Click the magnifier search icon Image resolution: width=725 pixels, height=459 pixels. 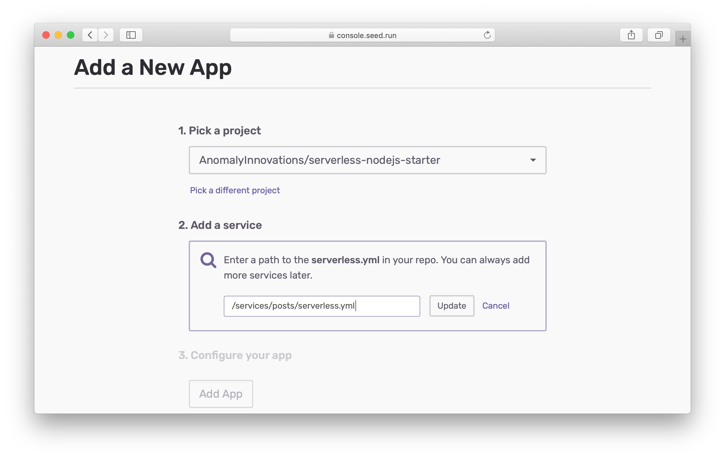pyautogui.click(x=208, y=260)
